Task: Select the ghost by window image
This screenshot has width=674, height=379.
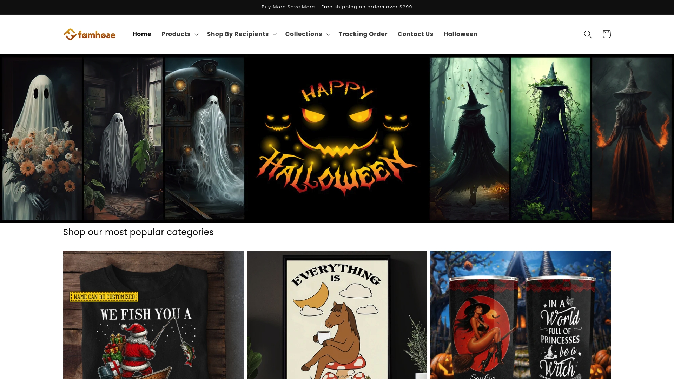Action: 123,139
